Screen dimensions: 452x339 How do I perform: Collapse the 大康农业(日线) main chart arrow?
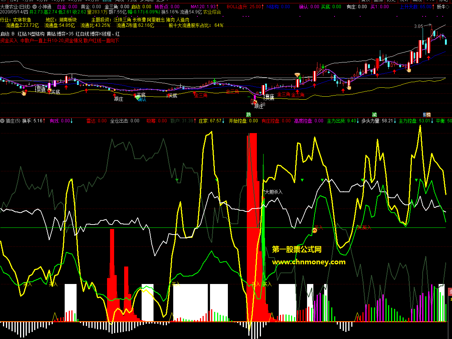(35, 7)
